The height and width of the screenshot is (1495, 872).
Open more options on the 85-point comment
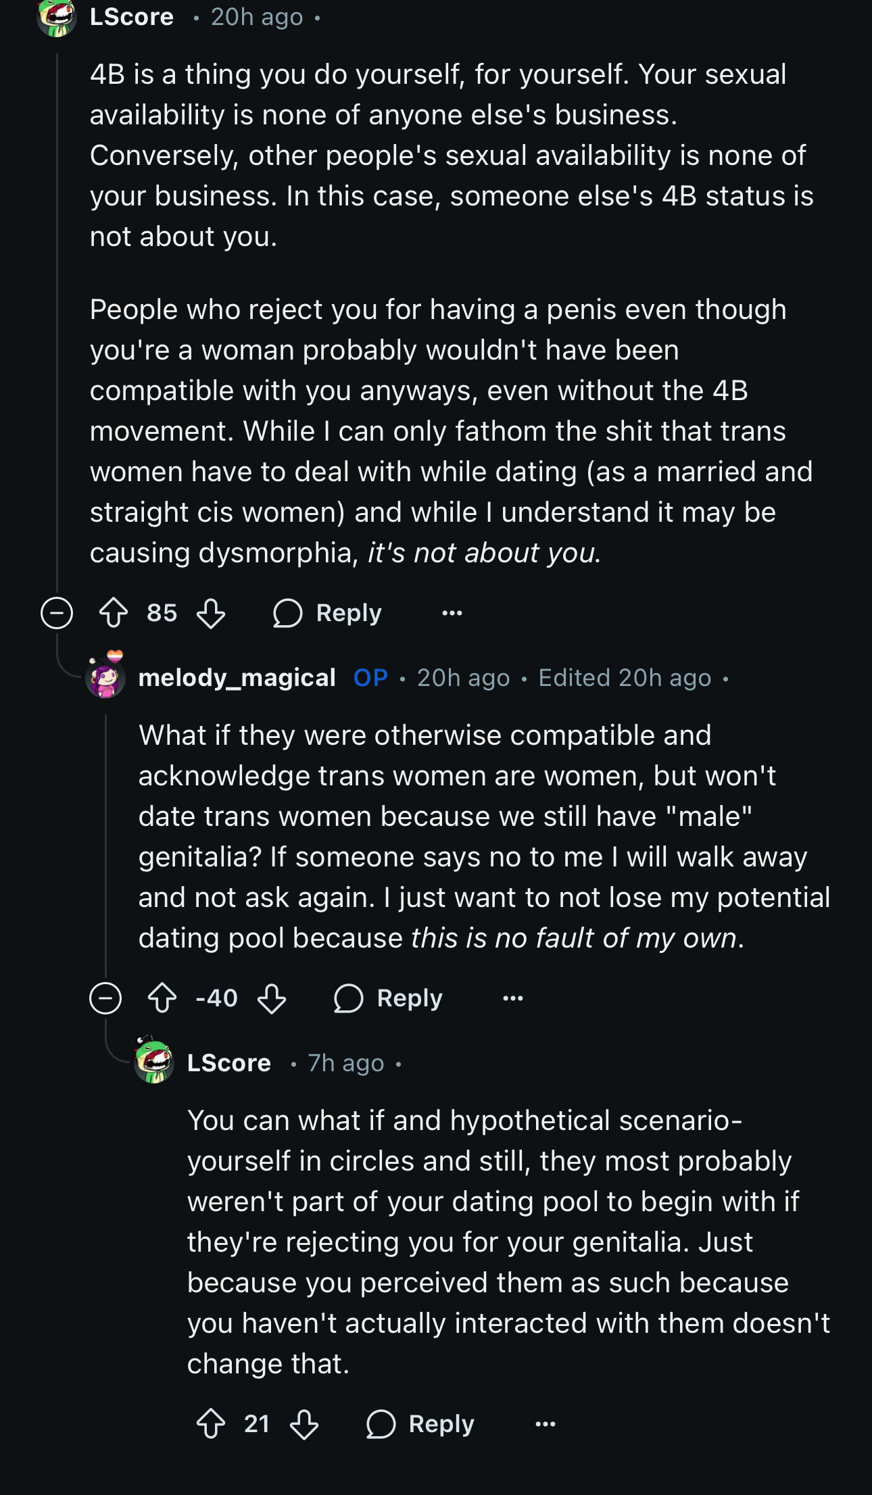452,613
